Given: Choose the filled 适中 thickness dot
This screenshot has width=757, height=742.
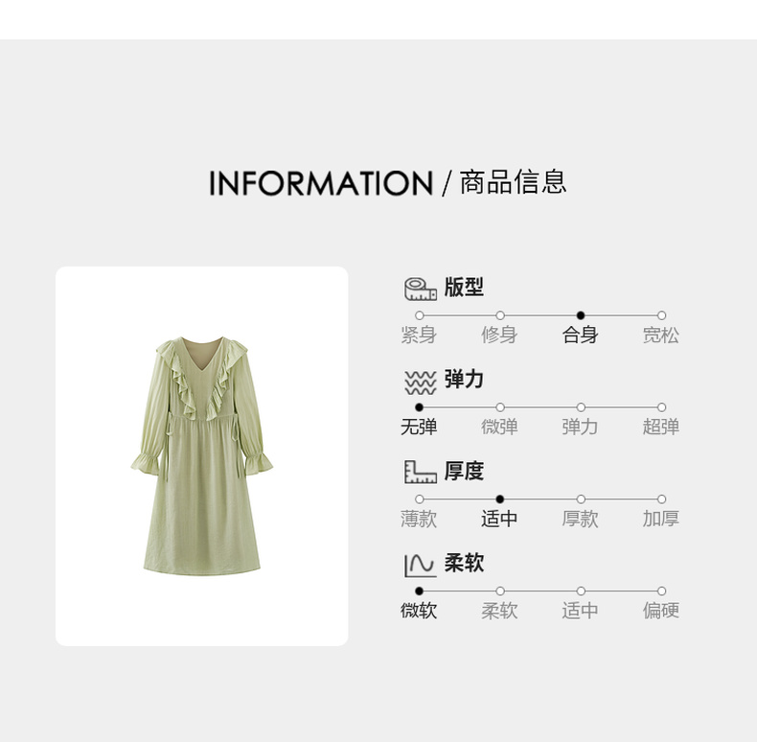Looking at the screenshot, I should 500,499.
